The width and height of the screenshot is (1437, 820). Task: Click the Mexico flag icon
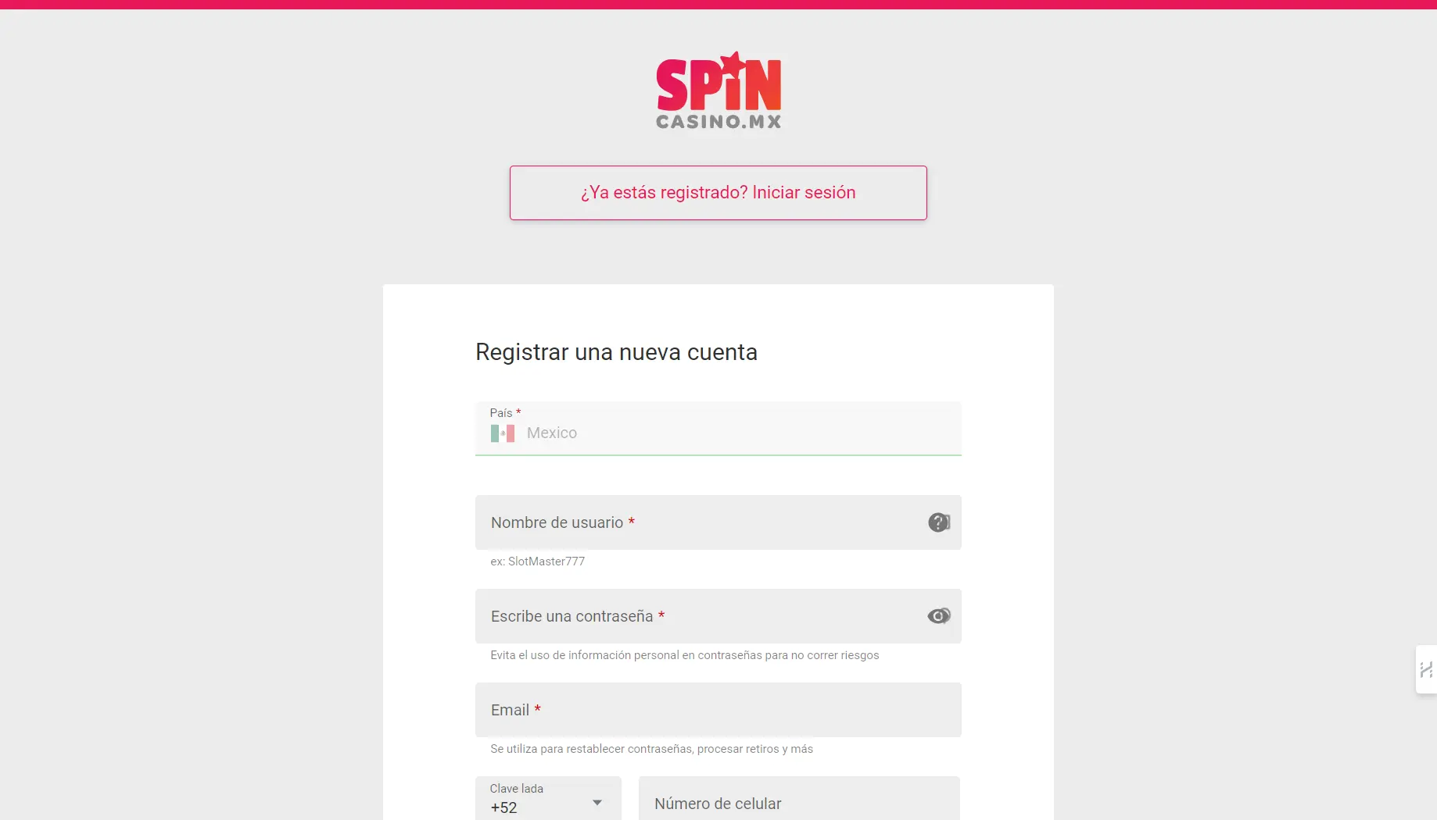click(502, 433)
